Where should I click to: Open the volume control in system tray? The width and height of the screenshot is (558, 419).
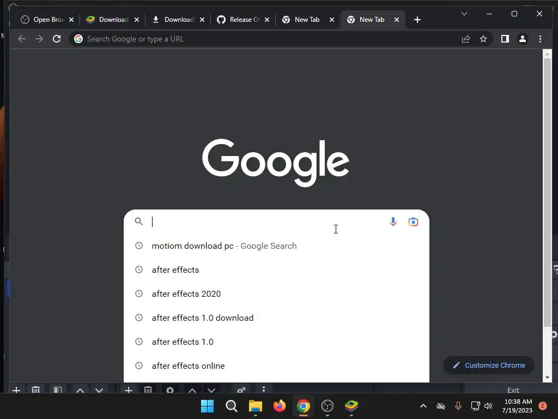488,406
